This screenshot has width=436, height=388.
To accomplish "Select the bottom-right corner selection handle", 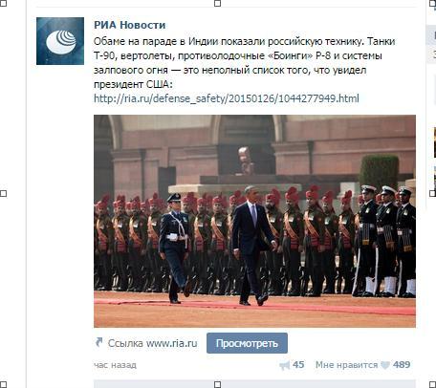I will click(433, 384).
